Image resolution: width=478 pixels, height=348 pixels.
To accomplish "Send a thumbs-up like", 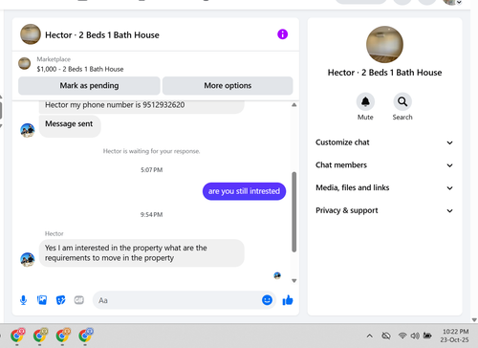I will pos(288,300).
